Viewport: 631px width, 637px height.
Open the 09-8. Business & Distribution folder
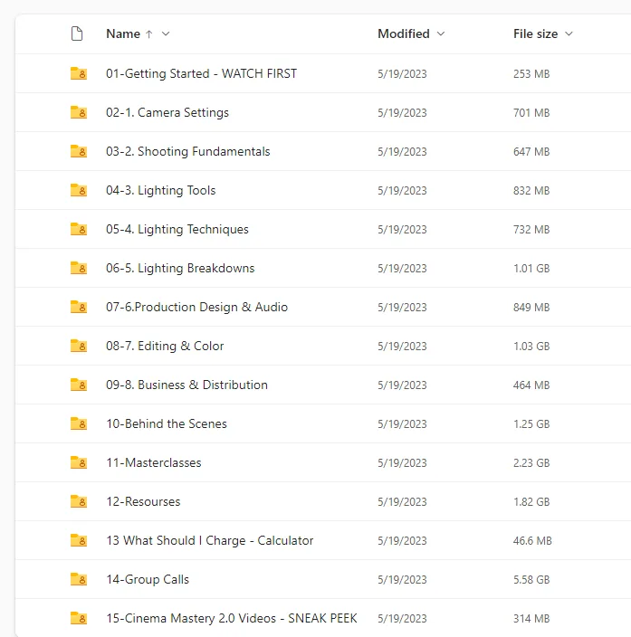186,385
